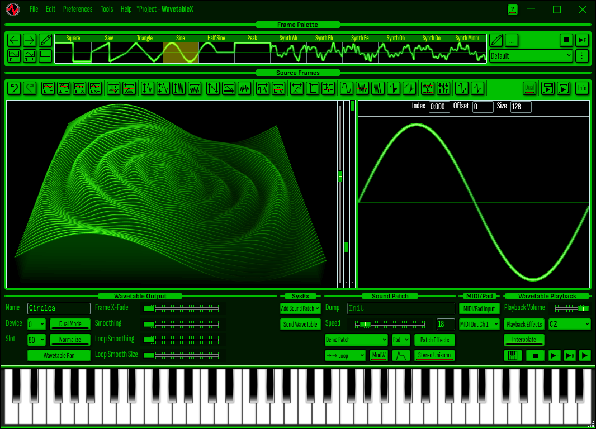Stop wavetable playback with the square button
This screenshot has height=429, width=596.
(536, 356)
